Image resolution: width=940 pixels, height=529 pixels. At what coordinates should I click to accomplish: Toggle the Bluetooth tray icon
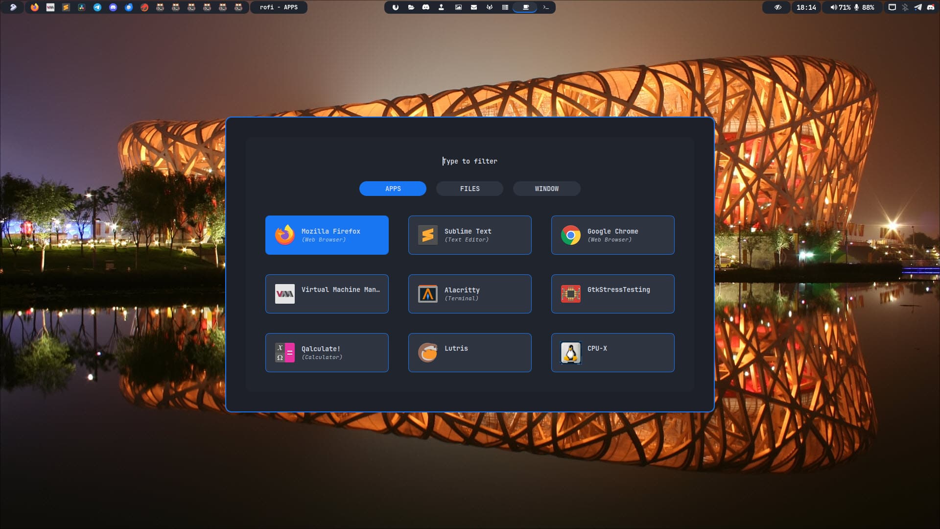coord(905,7)
